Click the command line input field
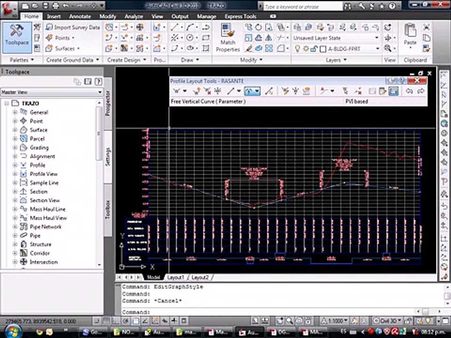Viewport: 451px width, 338px height. (x=267, y=312)
